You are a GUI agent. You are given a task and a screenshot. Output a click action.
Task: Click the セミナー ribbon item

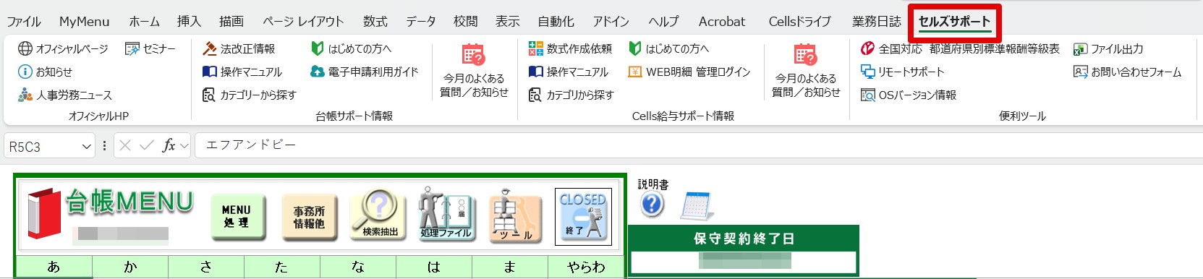click(150, 48)
